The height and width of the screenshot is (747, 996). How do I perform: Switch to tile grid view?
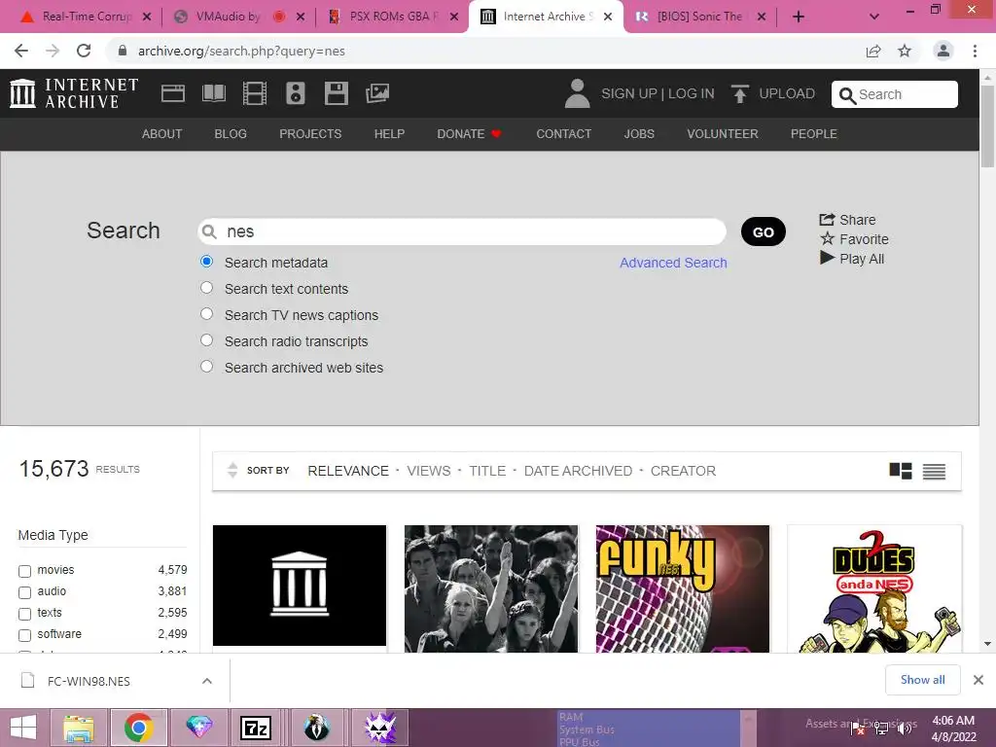[x=900, y=471]
